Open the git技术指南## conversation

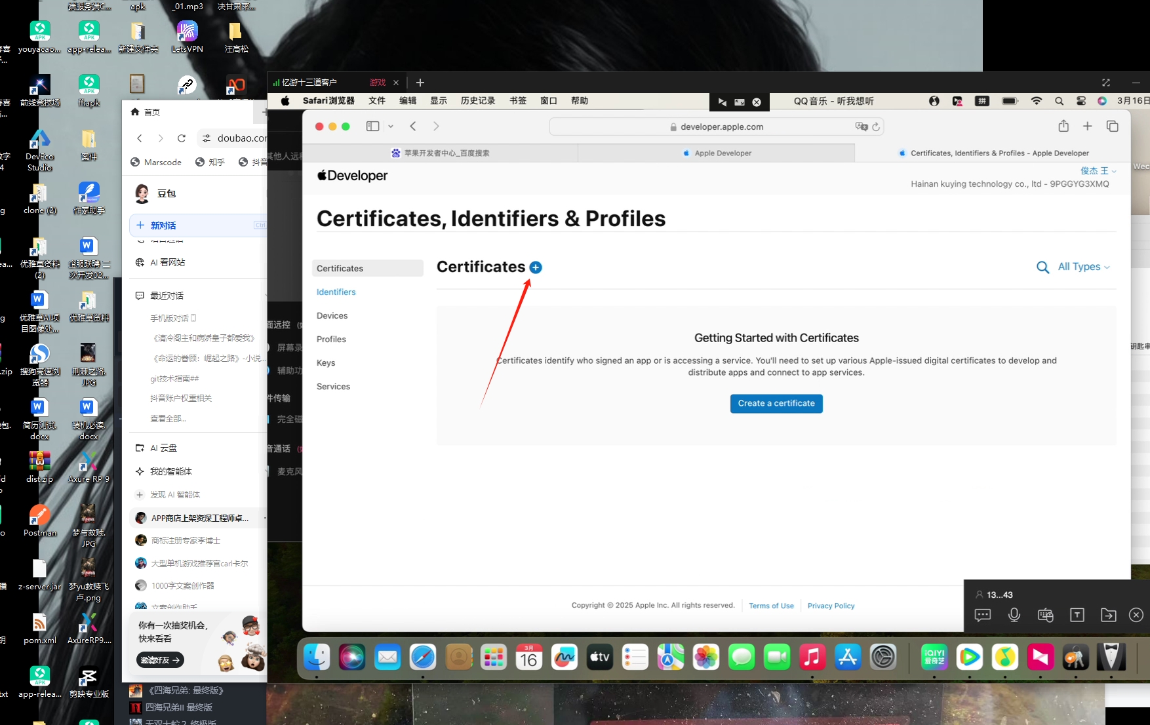click(174, 378)
